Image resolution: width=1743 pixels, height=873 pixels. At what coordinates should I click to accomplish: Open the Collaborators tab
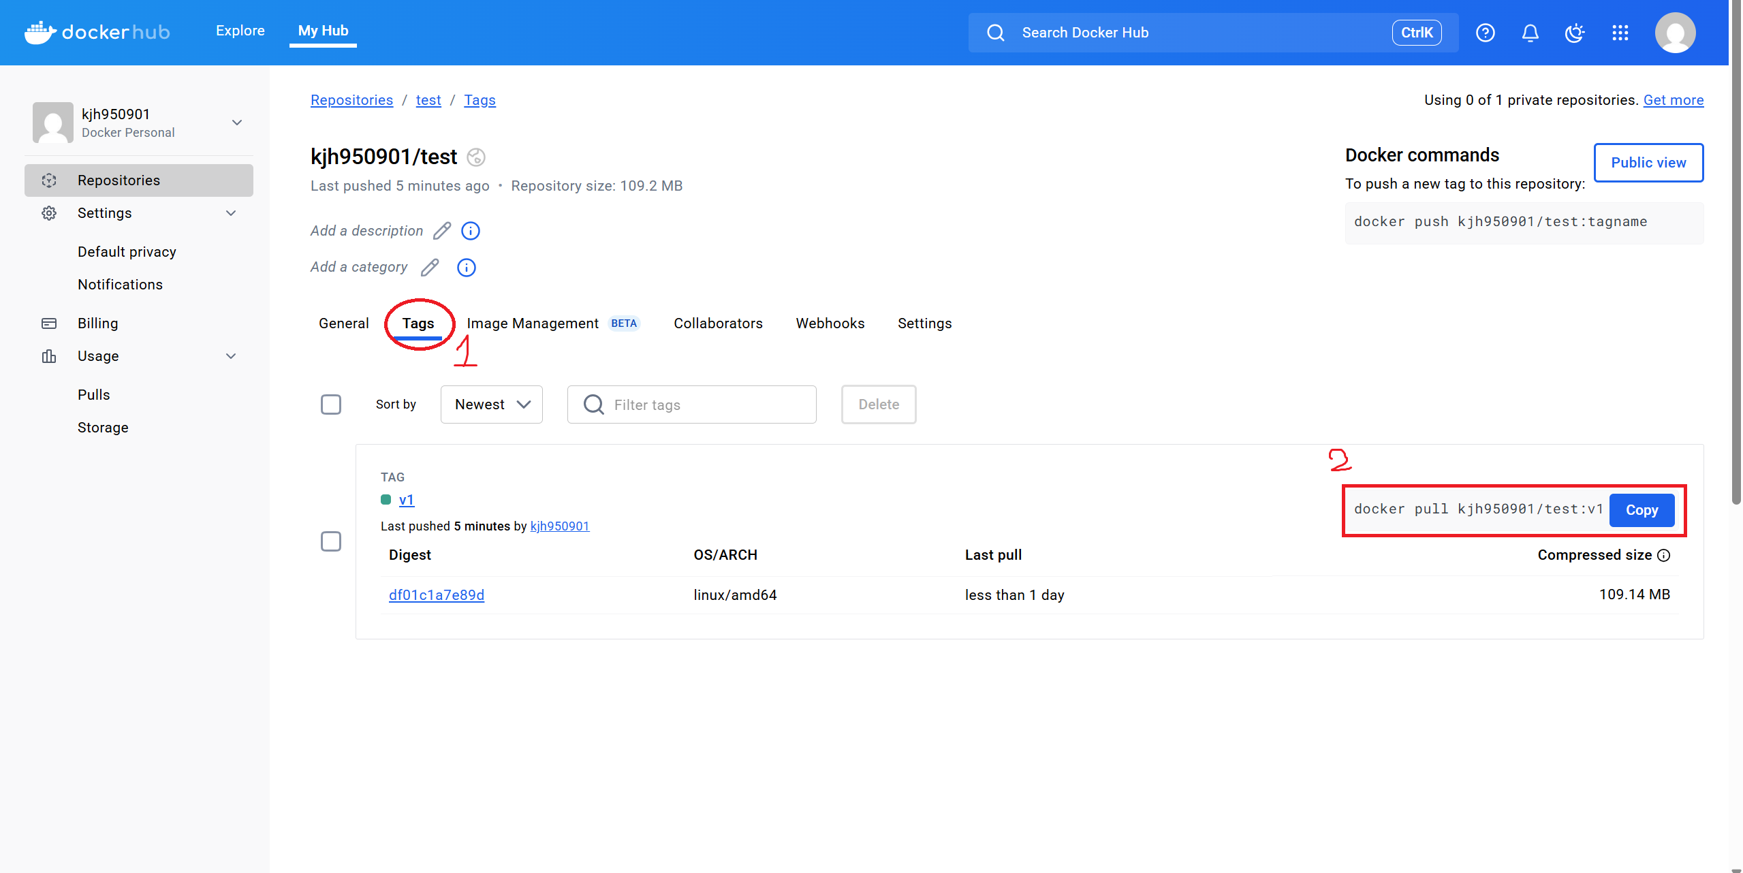pyautogui.click(x=718, y=323)
